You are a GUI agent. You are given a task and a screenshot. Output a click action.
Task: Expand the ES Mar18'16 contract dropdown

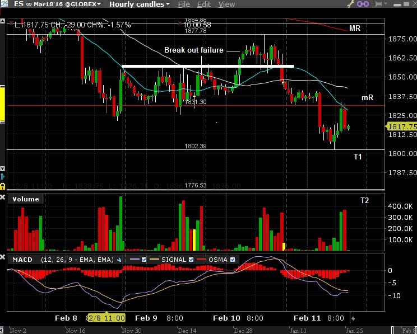(x=99, y=4)
